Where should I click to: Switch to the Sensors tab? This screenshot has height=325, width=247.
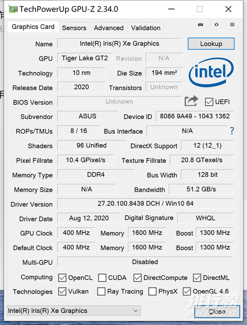74,28
